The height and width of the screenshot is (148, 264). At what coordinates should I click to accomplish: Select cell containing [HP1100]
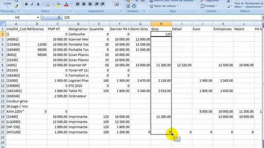(16, 132)
